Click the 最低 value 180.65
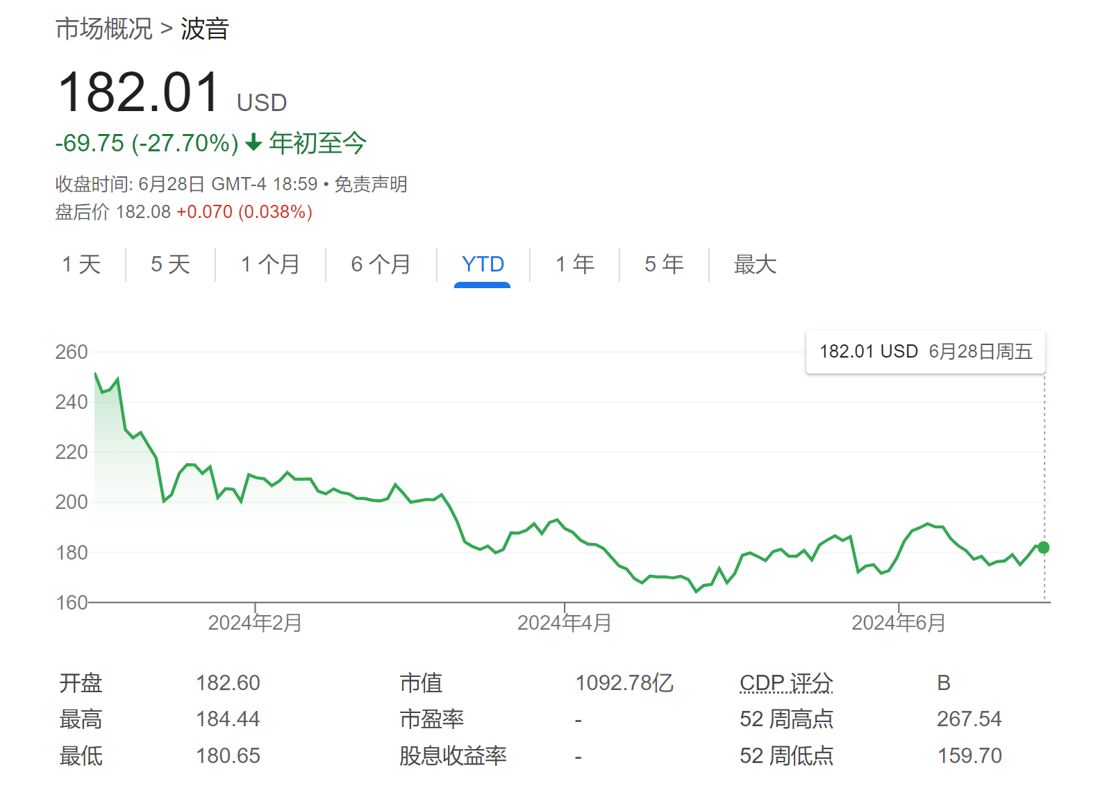Viewport: 1116px width, 788px height. [228, 756]
